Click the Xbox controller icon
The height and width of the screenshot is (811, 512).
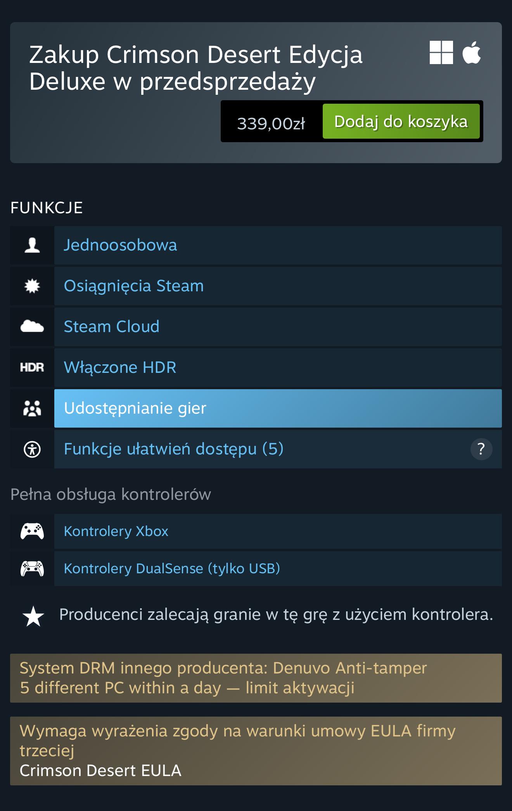(32, 531)
